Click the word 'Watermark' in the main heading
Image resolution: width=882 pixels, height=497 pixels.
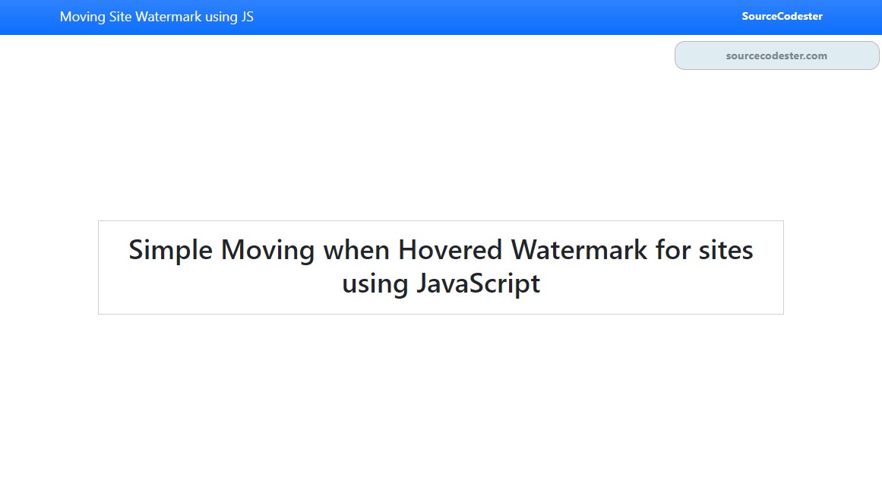click(x=579, y=250)
